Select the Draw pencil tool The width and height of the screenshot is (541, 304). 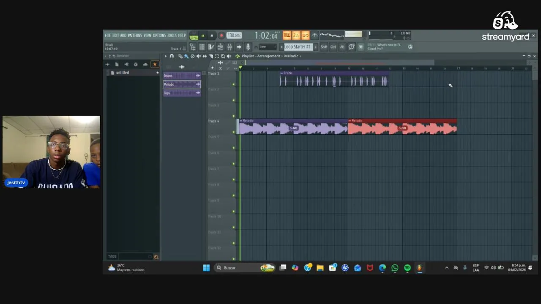(180, 56)
